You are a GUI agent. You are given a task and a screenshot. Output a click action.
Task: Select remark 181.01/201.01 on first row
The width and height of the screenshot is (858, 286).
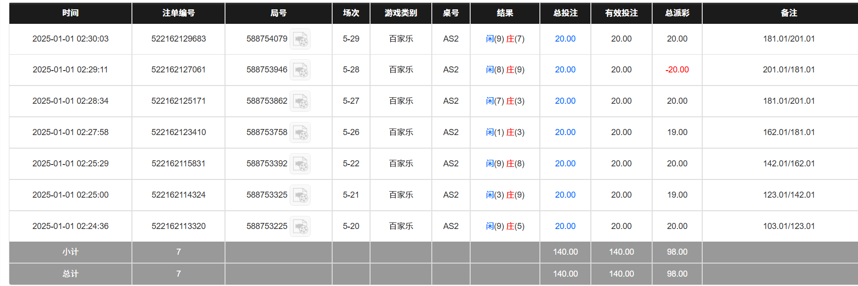click(x=788, y=39)
